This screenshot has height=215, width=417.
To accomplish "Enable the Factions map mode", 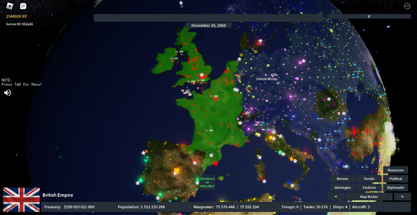I will [369, 187].
